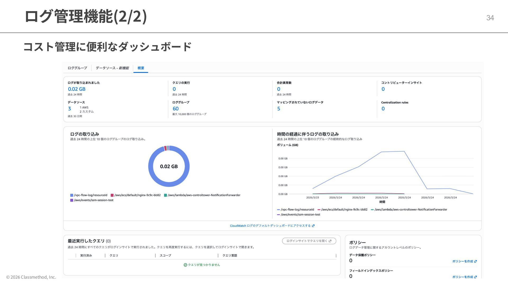Click the green check icon by クエリが見つかりません

pyautogui.click(x=185, y=265)
